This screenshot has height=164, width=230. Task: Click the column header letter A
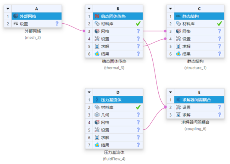coord(37,9)
